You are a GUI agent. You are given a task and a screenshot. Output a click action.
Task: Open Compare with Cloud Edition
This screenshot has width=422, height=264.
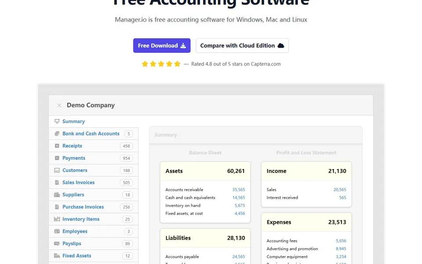click(242, 45)
